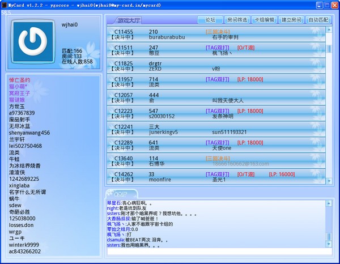Select room C12223 row
The width and height of the screenshot is (340, 264).
pyautogui.click(x=216, y=113)
